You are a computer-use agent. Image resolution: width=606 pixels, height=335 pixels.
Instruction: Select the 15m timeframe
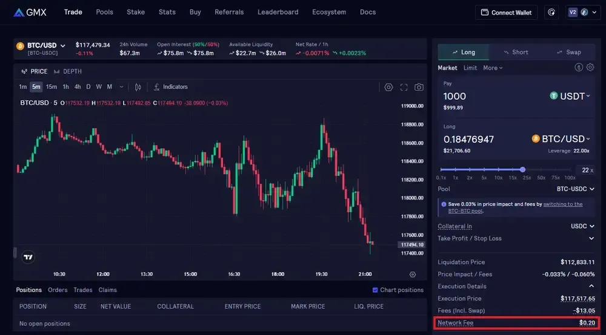tap(51, 87)
